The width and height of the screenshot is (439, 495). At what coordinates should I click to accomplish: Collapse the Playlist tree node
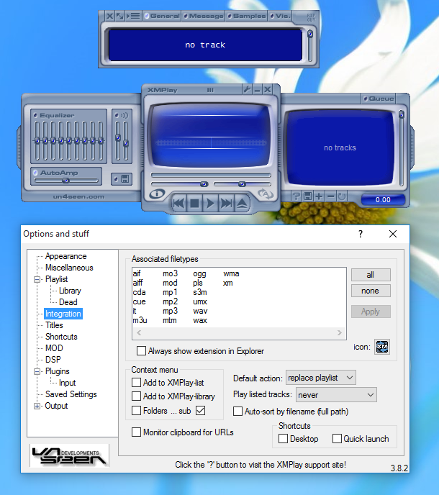pyautogui.click(x=37, y=279)
